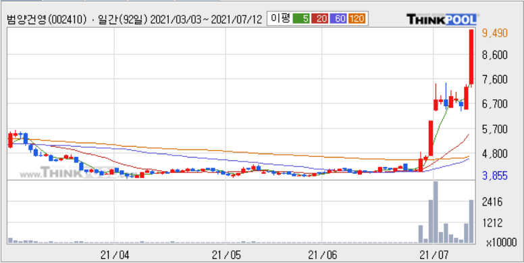
Task: Click the 4,800 price axis label
Action: pyautogui.click(x=495, y=154)
